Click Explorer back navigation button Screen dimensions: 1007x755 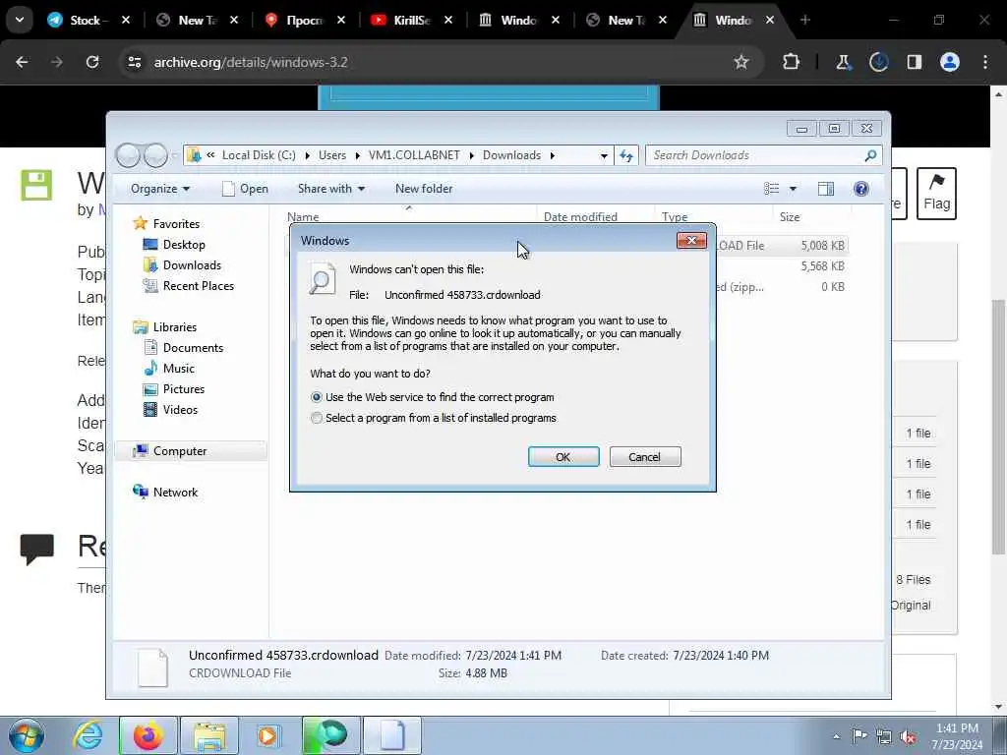coord(127,155)
